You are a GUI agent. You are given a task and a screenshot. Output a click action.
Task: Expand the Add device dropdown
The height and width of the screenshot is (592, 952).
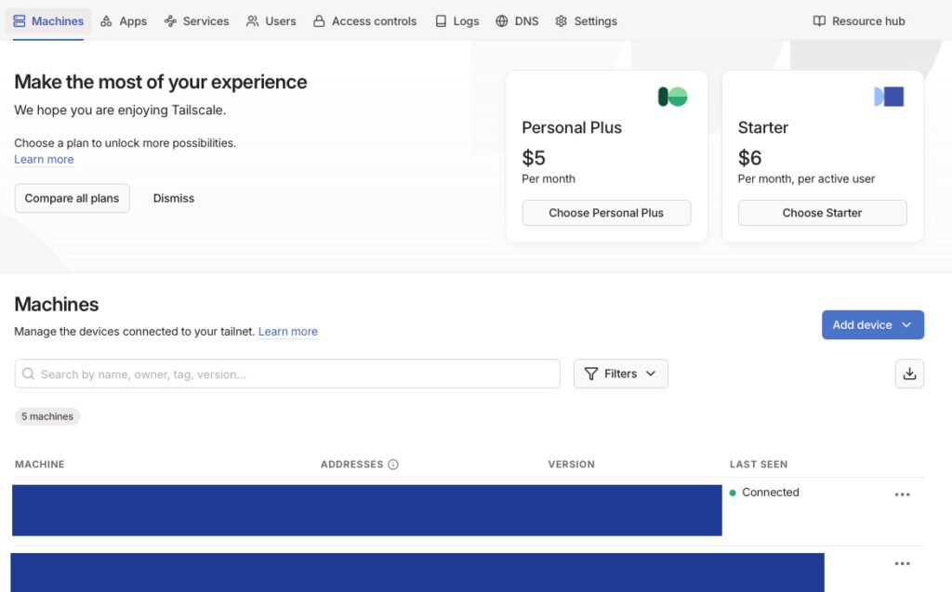872,325
